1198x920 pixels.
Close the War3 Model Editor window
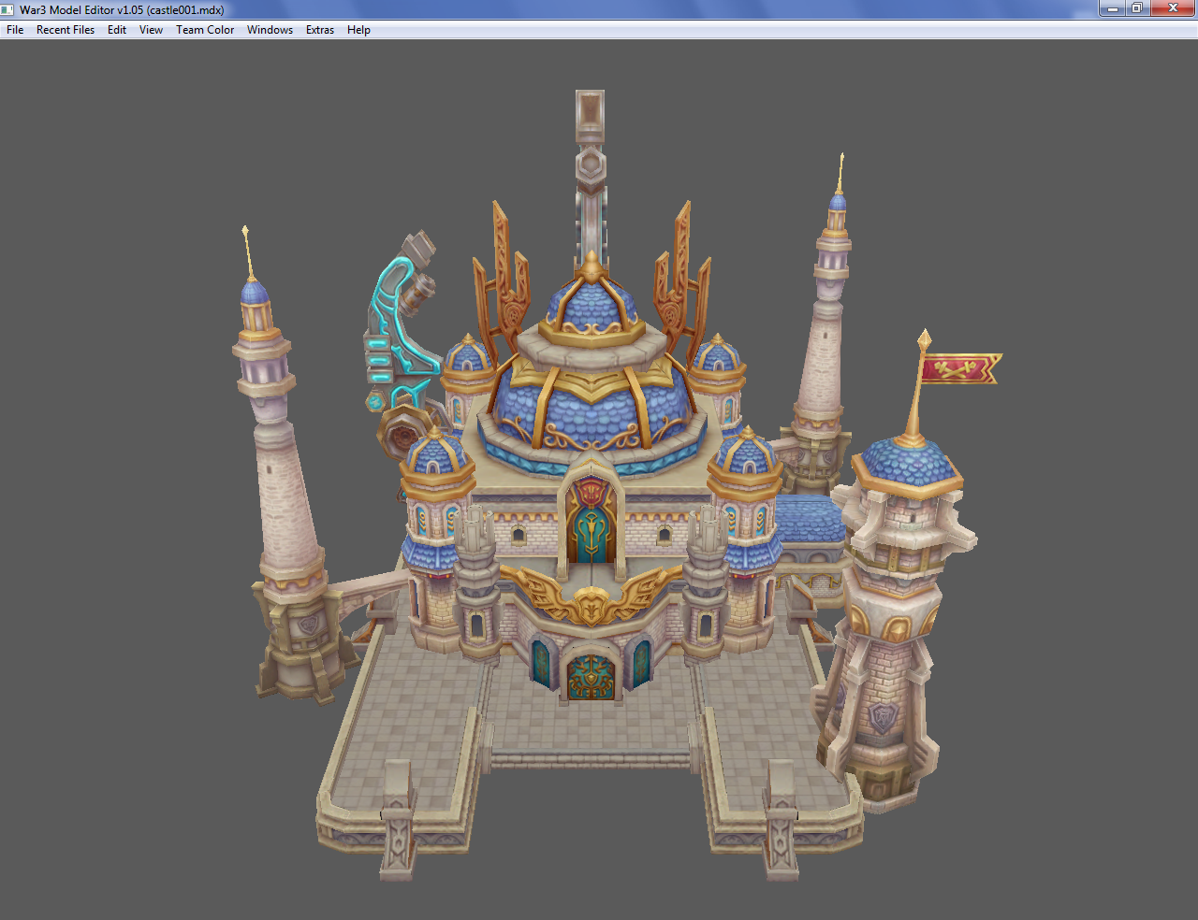click(1173, 8)
